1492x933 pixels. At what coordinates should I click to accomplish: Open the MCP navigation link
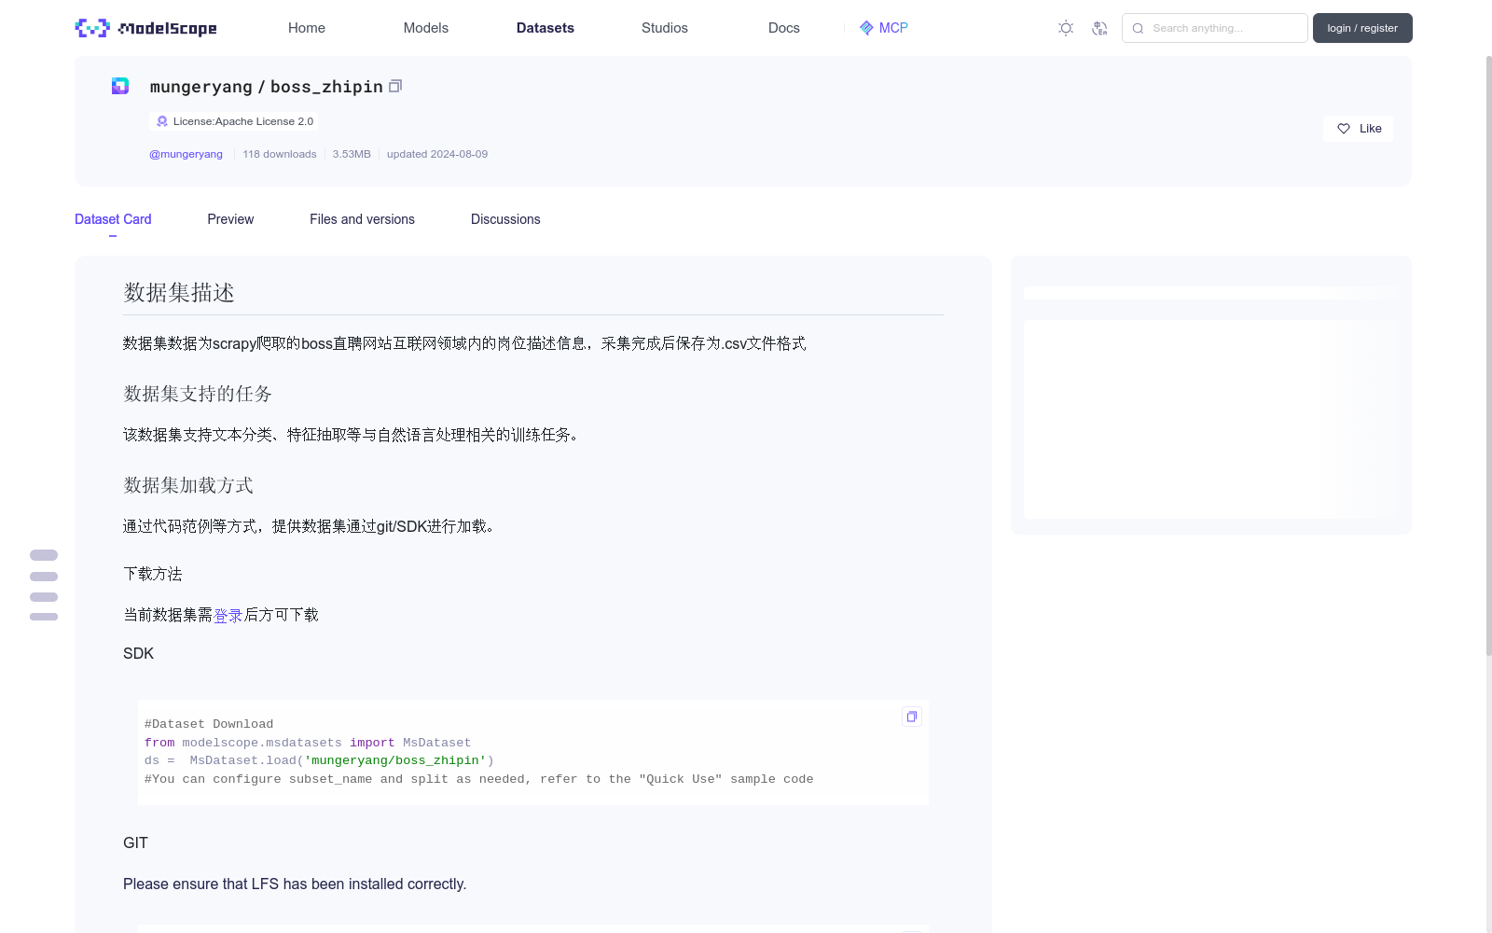(x=883, y=28)
